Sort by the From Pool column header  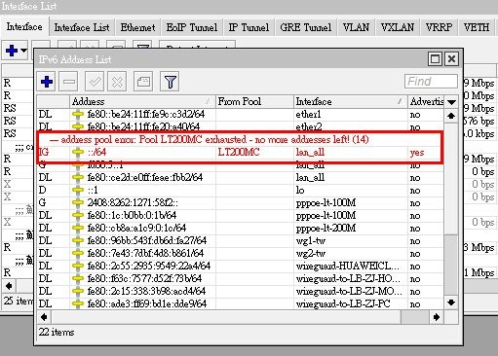(x=254, y=101)
